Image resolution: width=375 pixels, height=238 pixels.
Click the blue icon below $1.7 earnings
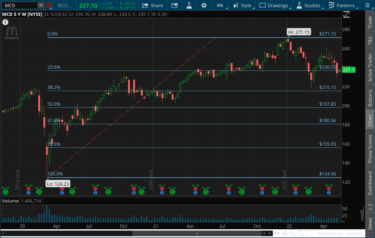pos(162,193)
